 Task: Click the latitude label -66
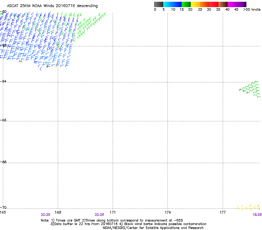3,120
